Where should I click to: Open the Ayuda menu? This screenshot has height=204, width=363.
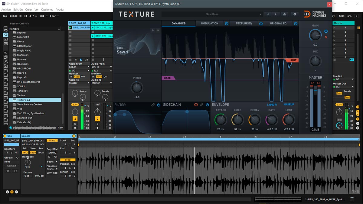tap(60, 10)
